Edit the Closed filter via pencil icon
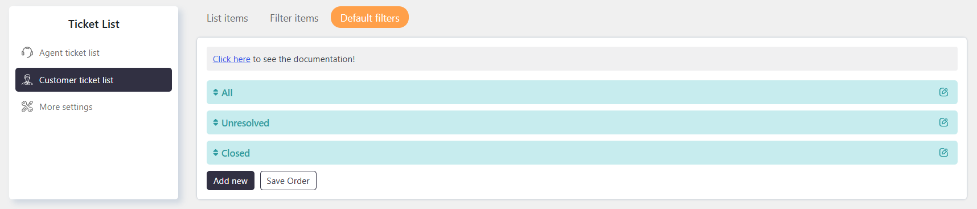This screenshot has height=209, width=977. 943,153
